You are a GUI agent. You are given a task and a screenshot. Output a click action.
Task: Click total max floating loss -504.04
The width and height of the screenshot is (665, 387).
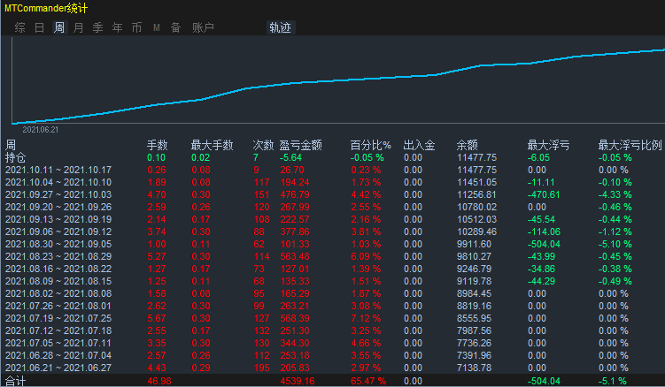pyautogui.click(x=544, y=381)
